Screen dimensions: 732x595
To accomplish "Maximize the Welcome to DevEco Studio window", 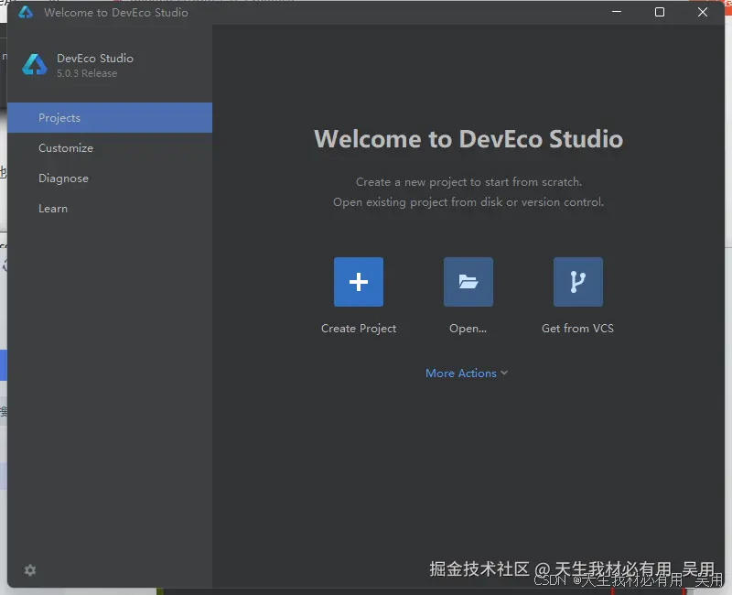I will point(660,12).
